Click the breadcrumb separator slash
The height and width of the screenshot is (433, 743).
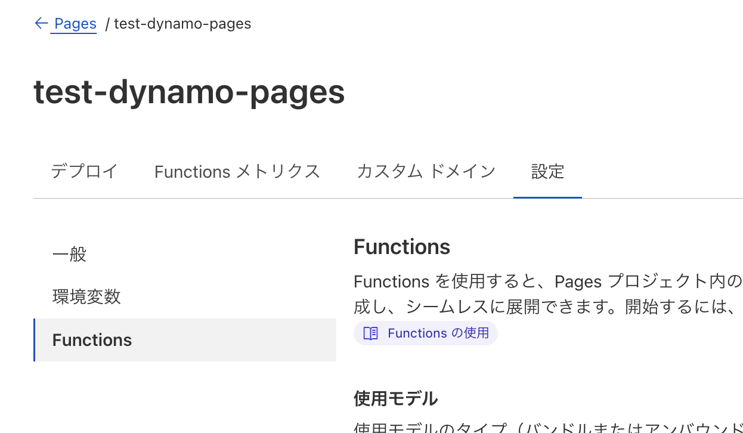pyautogui.click(x=106, y=23)
